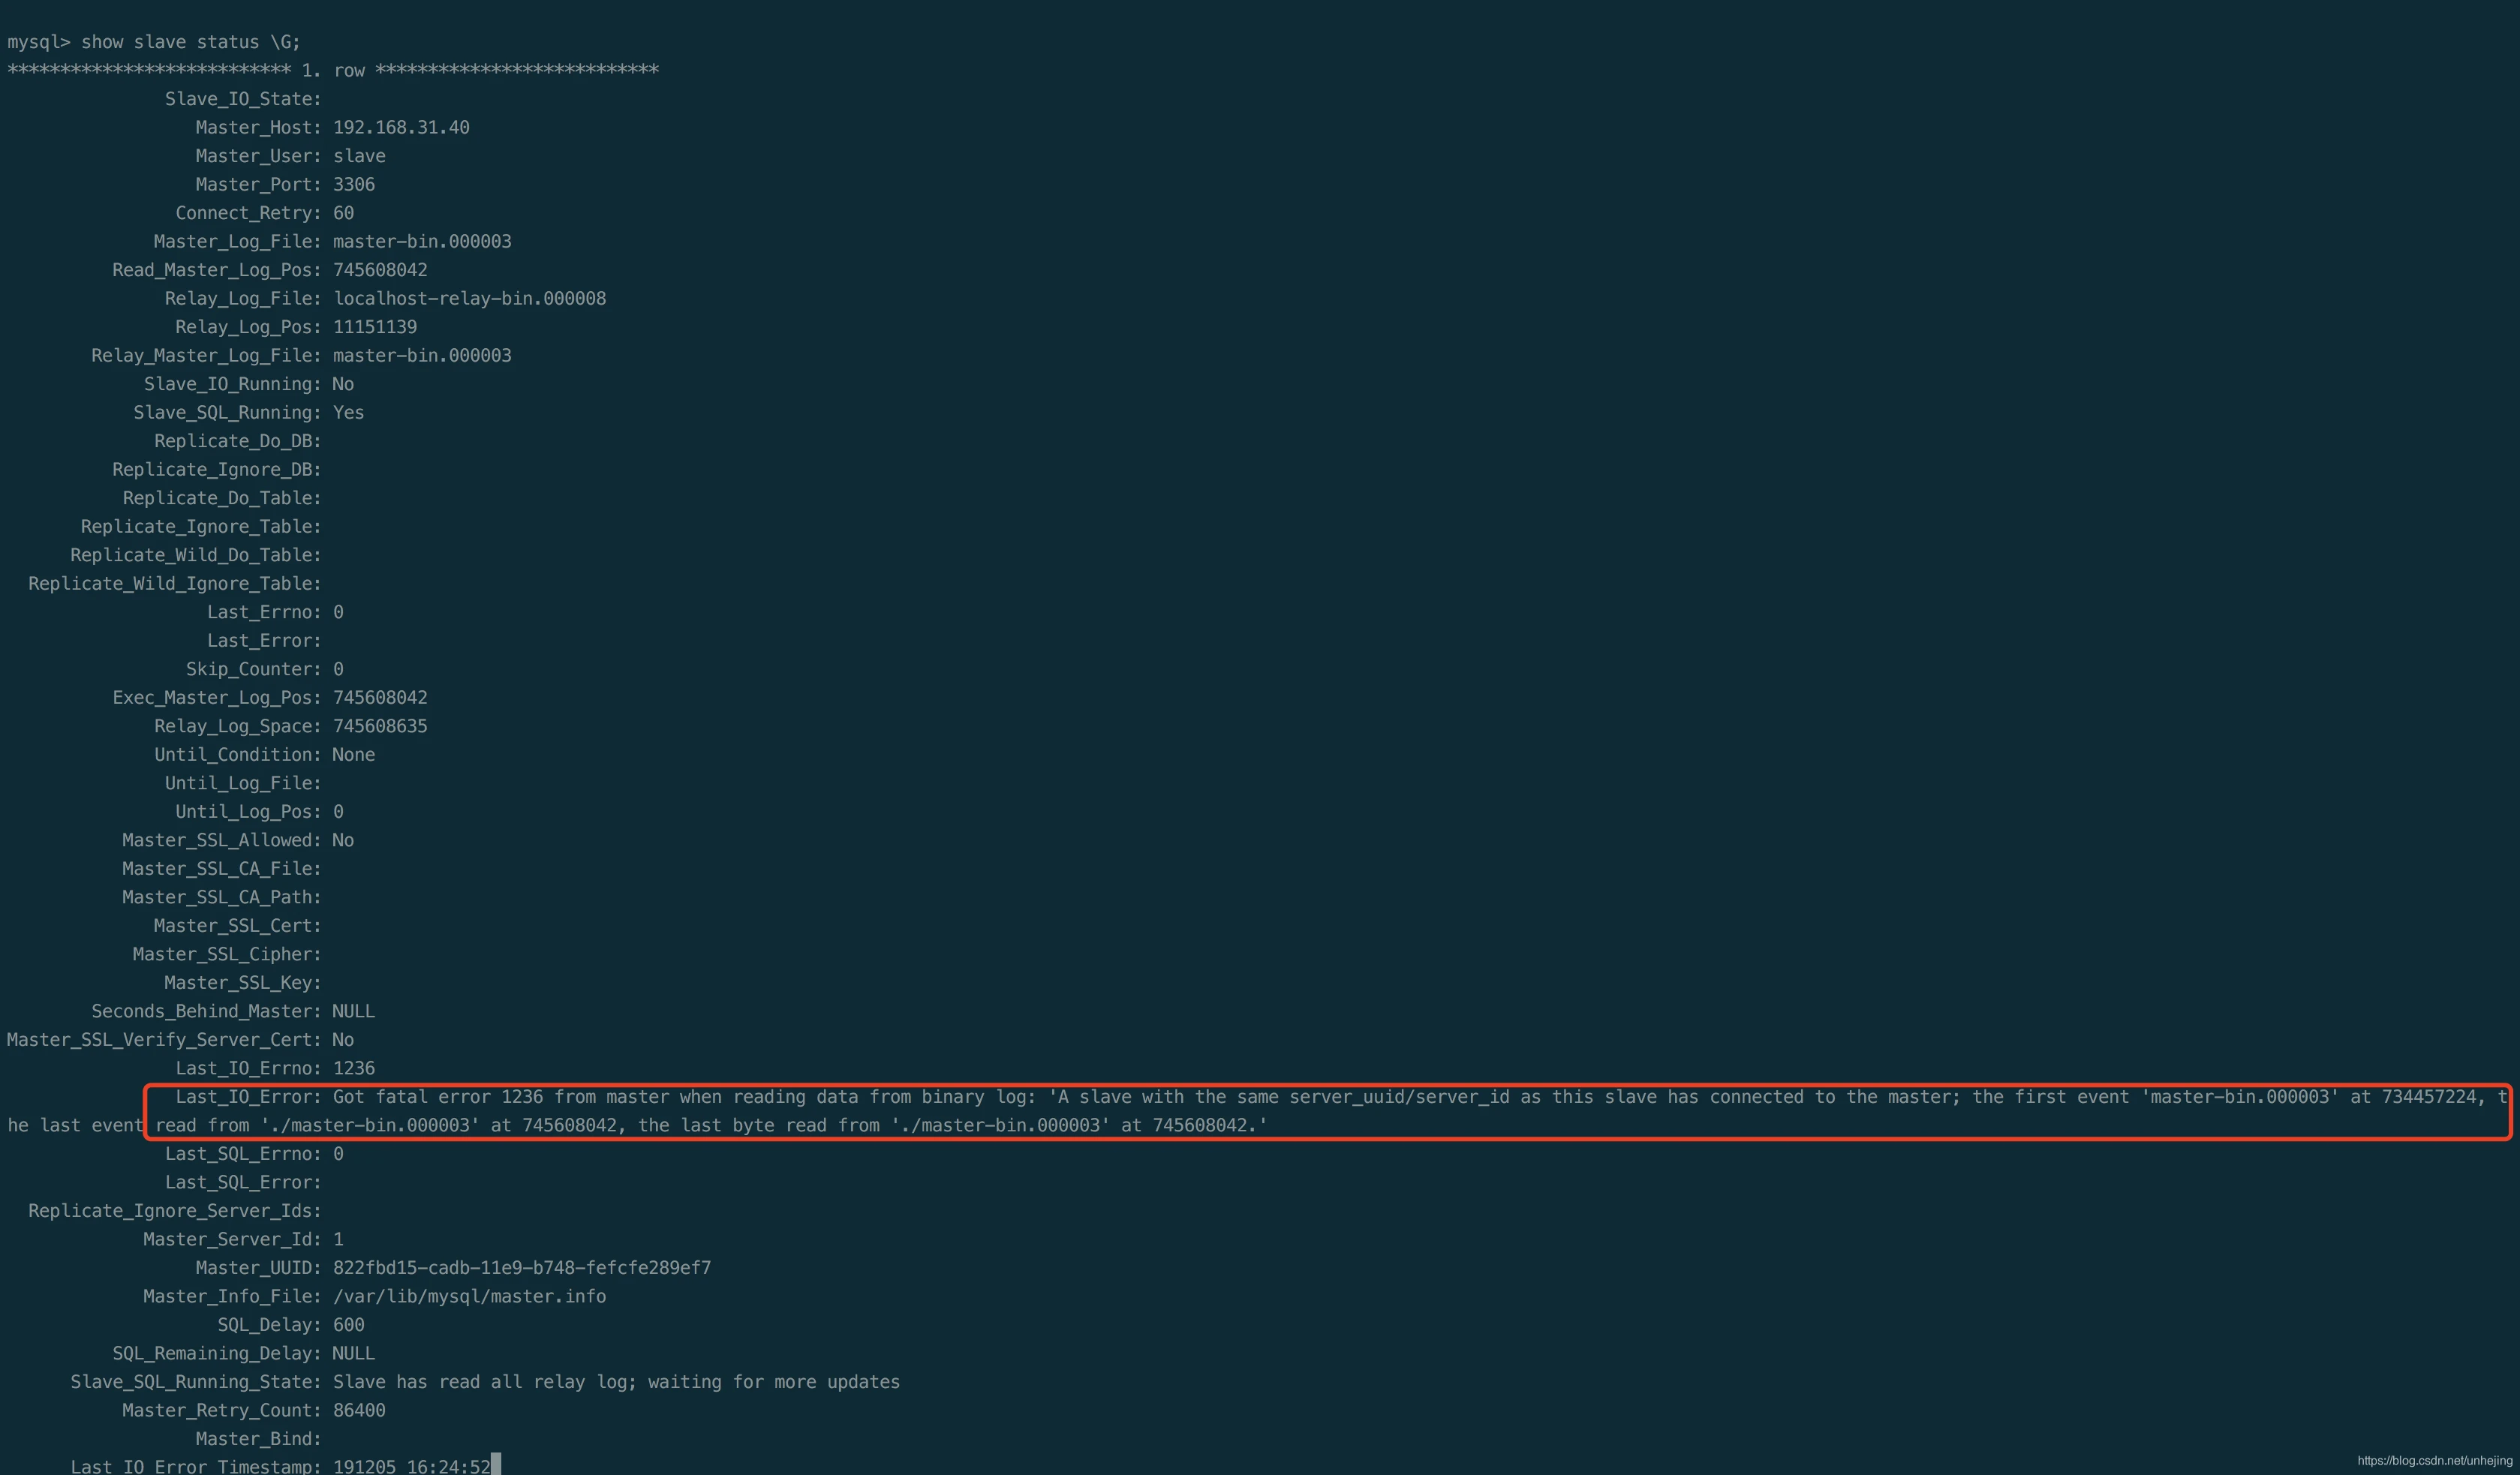Select Master_UUID value 822fbd15-cadb-11e9-b748-fefcfe289ef7
The image size is (2520, 1475).
pos(522,1268)
